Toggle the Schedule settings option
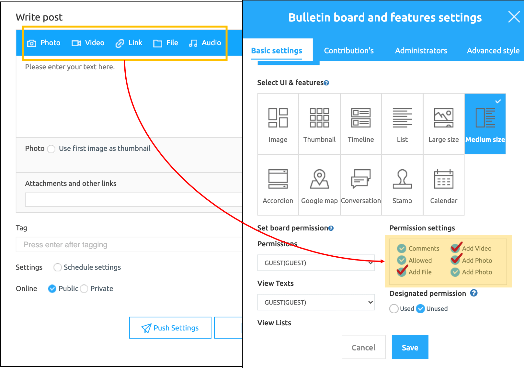524x368 pixels. (x=58, y=267)
